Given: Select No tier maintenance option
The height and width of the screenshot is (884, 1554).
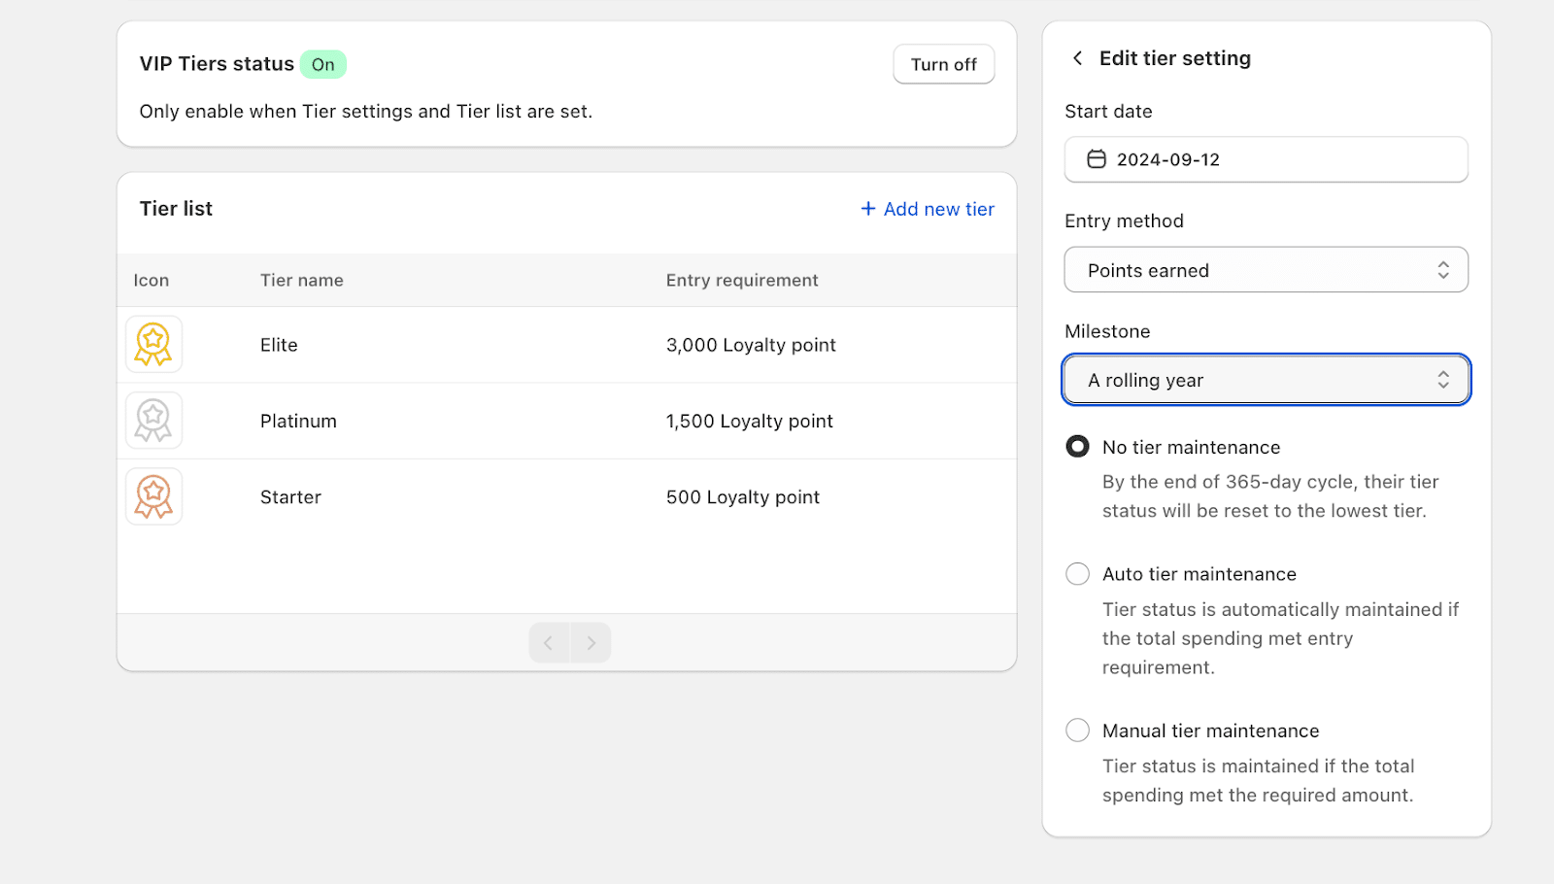Looking at the screenshot, I should click(x=1077, y=447).
